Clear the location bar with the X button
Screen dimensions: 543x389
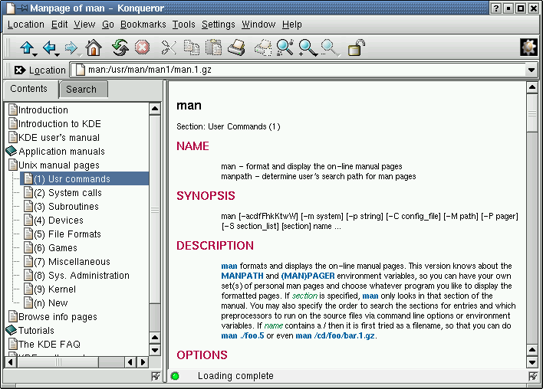point(19,70)
